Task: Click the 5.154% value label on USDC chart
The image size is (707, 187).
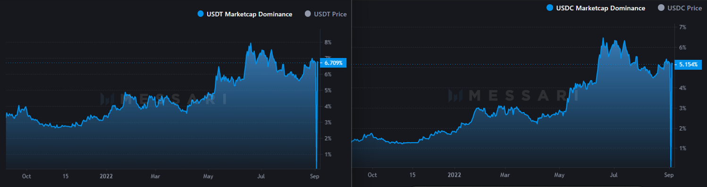Action: click(689, 65)
